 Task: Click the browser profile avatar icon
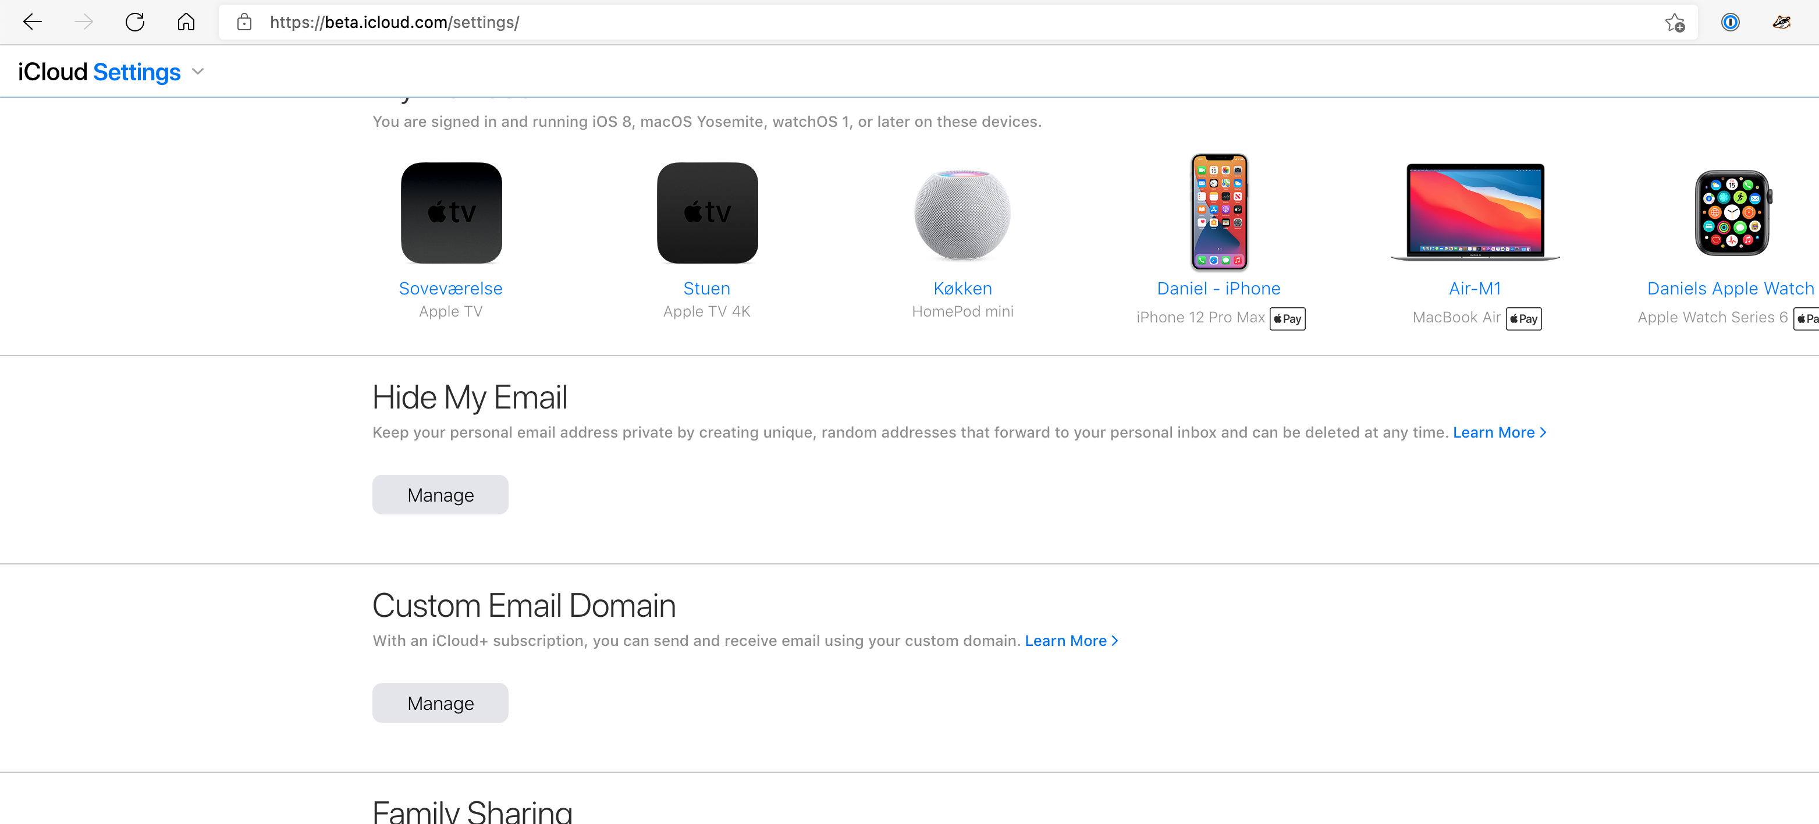[x=1782, y=23]
